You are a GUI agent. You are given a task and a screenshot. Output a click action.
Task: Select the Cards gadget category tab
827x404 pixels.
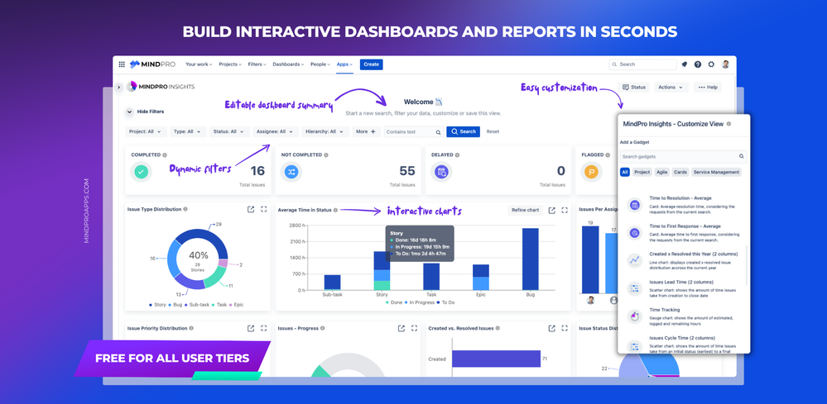680,172
